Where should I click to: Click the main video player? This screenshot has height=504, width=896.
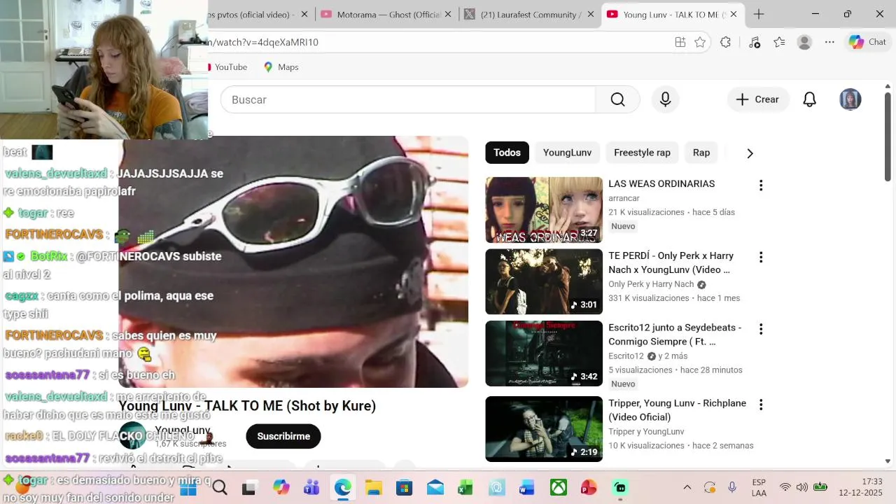293,262
